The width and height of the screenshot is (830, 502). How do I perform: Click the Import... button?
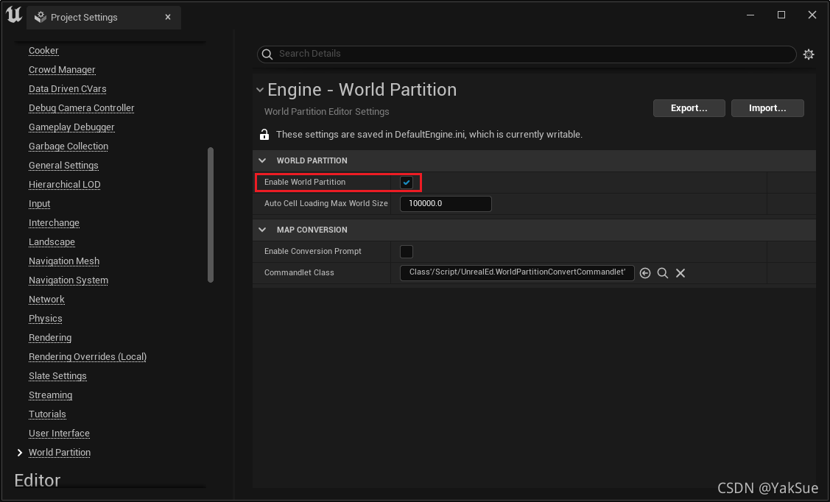pyautogui.click(x=767, y=108)
